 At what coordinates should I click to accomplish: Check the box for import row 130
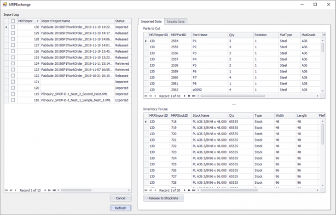13,27
